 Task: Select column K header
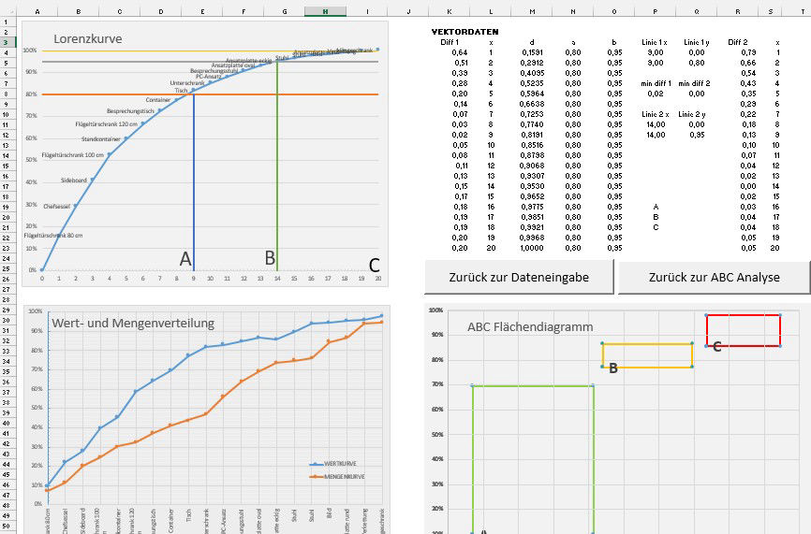450,12
